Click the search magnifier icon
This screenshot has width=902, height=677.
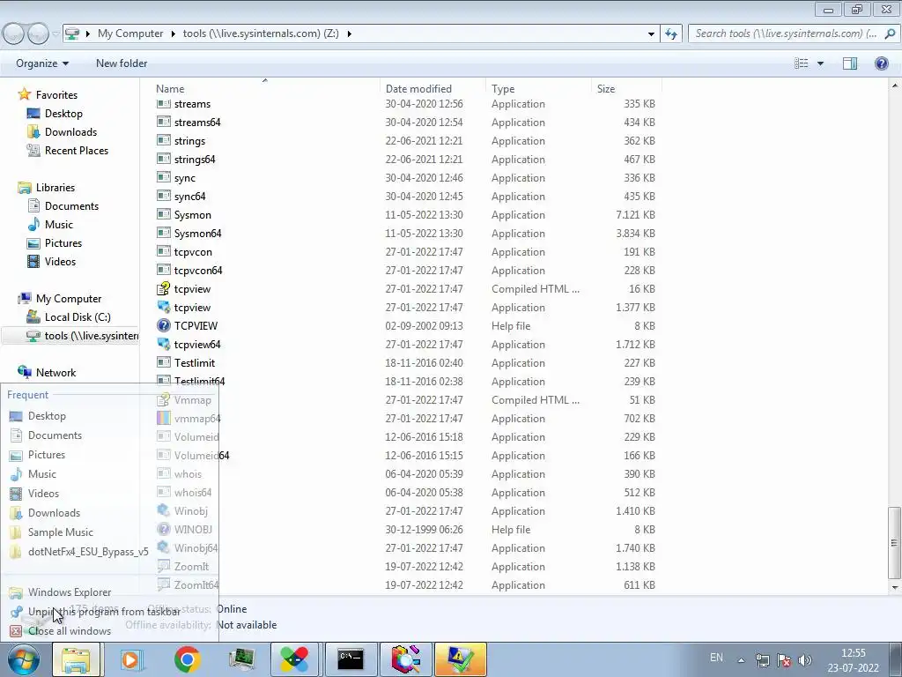pyautogui.click(x=890, y=33)
